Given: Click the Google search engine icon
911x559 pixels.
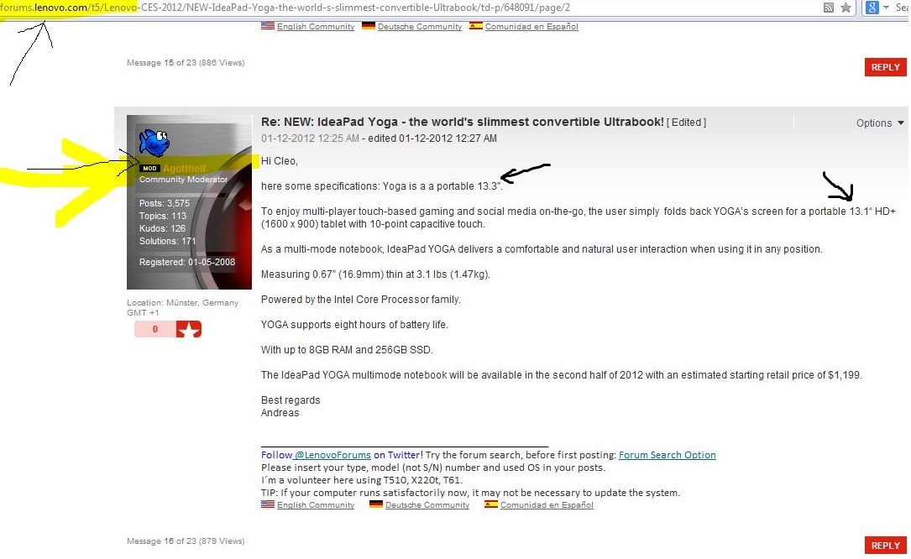Looking at the screenshot, I should [872, 8].
